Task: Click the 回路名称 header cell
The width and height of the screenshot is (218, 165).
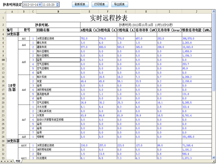Action: pos(58,30)
